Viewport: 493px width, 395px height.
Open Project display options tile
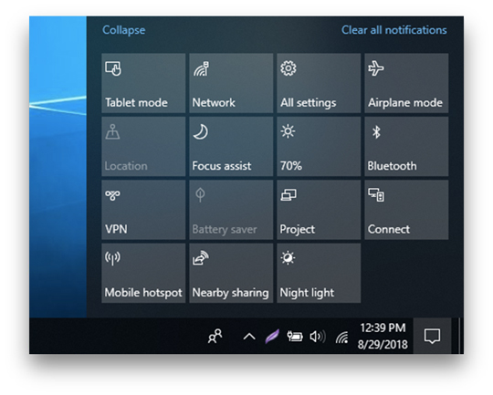pyautogui.click(x=319, y=210)
